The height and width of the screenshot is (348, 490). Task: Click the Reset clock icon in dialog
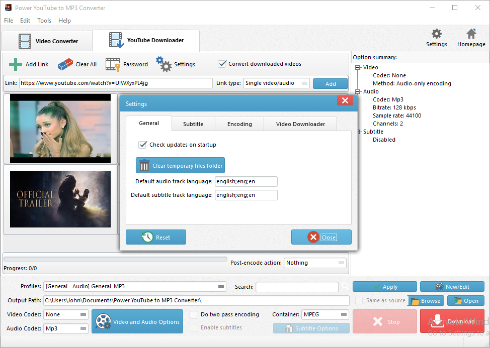[x=147, y=238]
